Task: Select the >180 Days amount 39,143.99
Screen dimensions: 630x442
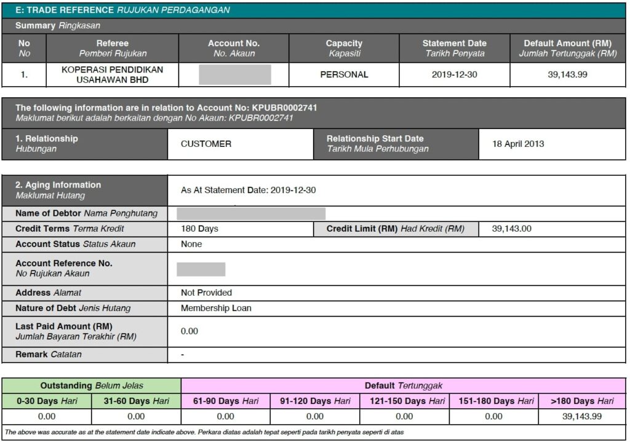Action: coord(582,416)
